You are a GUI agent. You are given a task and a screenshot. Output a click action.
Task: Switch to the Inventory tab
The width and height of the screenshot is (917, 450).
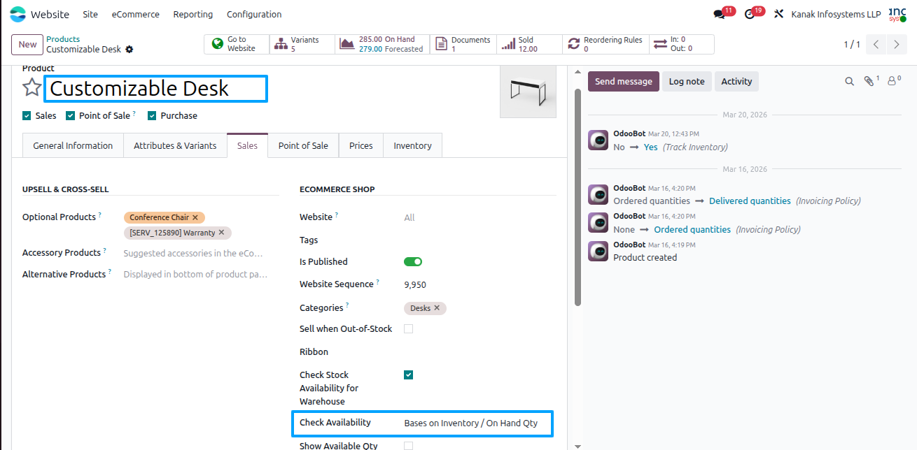click(412, 145)
